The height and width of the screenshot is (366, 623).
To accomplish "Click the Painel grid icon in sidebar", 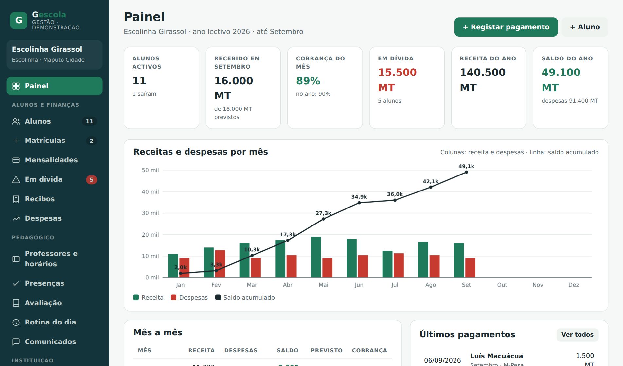I will (16, 86).
